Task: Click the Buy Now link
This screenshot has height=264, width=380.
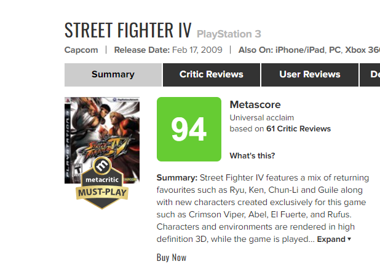Action: (172, 258)
